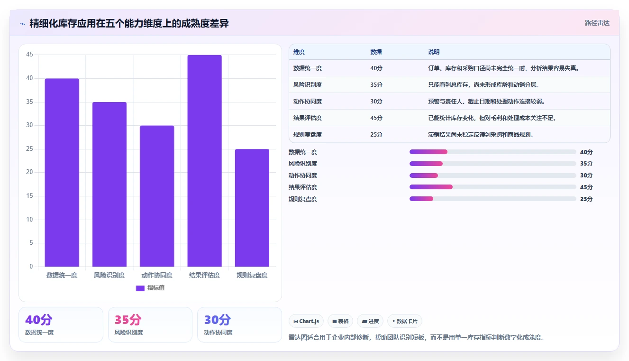Click the 动作协同度 bar in chart
The image size is (629, 361).
(x=157, y=196)
